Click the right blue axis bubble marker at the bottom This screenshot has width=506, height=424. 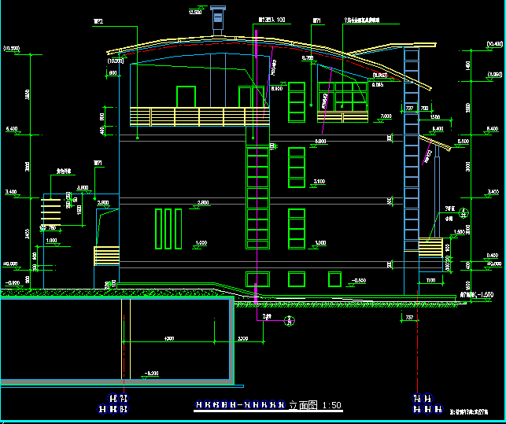click(x=423, y=403)
